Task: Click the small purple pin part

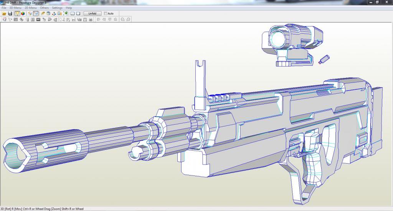Action: click(x=324, y=59)
